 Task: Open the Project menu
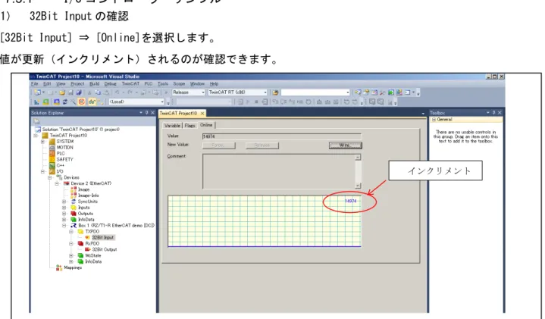tap(77, 84)
